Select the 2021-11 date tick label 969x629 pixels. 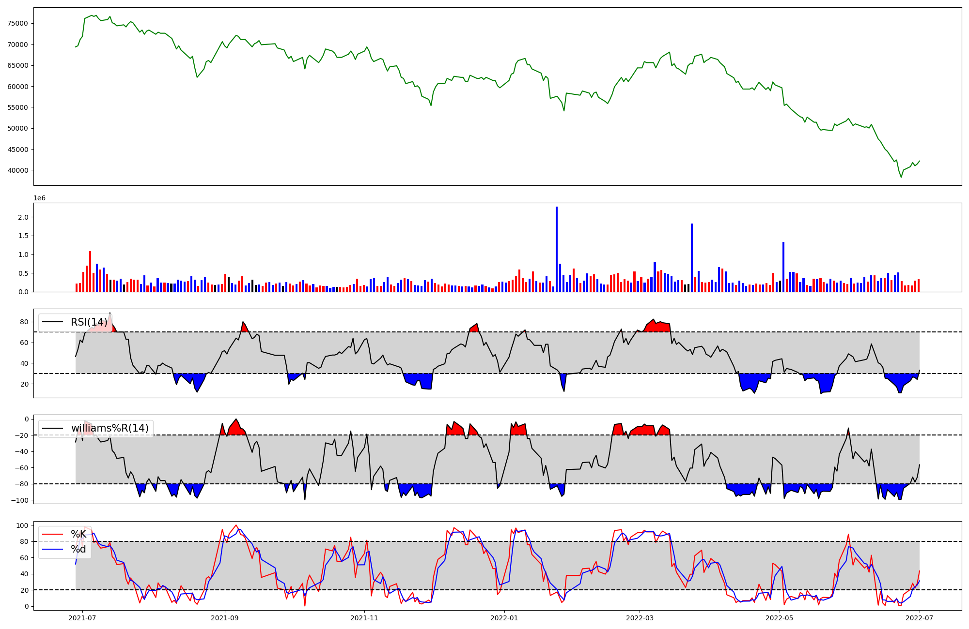tap(364, 618)
